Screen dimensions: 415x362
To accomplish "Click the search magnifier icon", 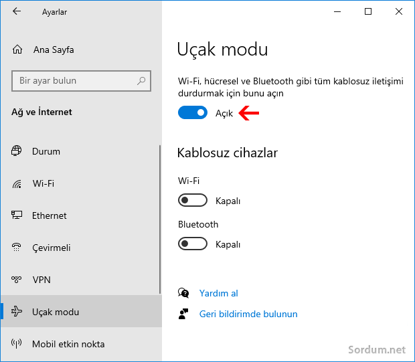I will click(x=141, y=81).
